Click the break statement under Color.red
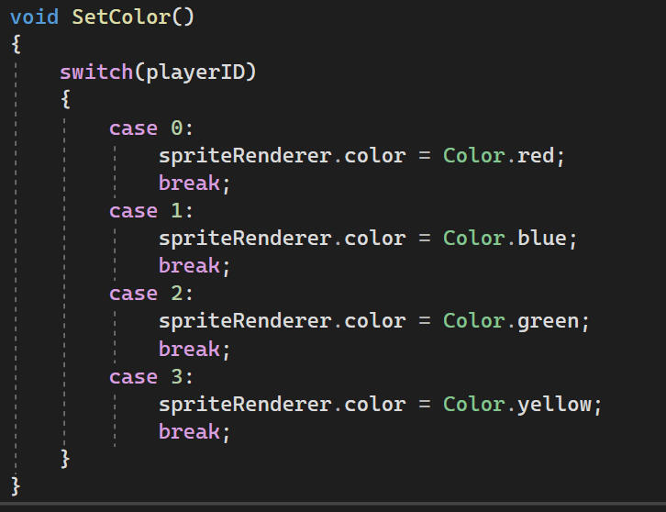The width and height of the screenshot is (666, 512). pos(189,184)
